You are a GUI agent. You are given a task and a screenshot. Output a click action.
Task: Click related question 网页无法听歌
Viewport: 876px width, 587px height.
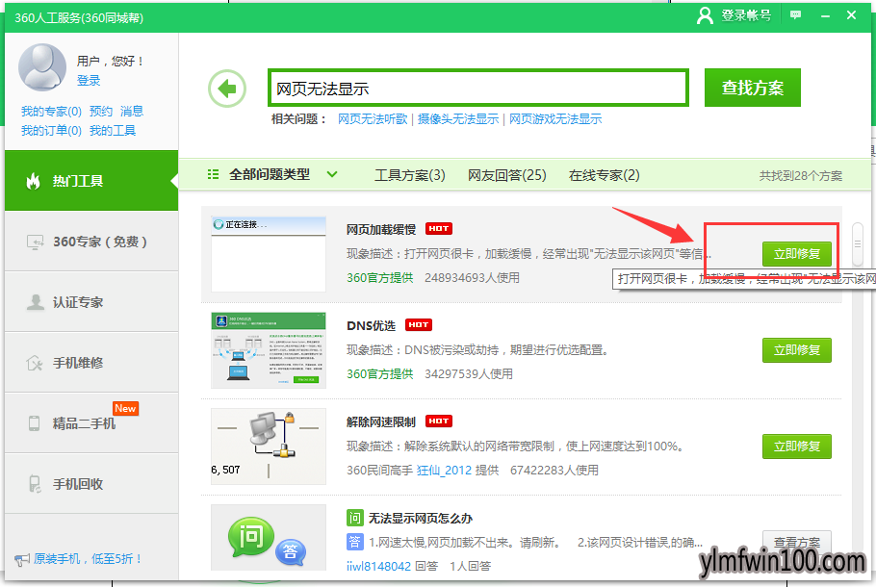[373, 119]
